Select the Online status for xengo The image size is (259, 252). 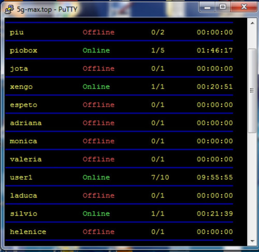96,86
